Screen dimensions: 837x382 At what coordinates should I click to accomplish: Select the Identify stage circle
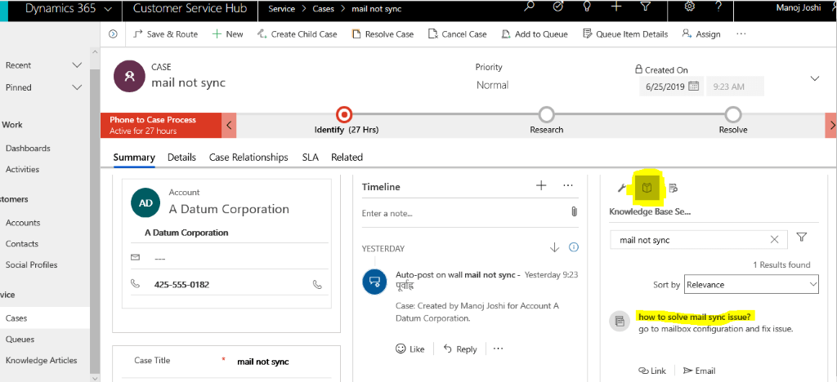(344, 114)
